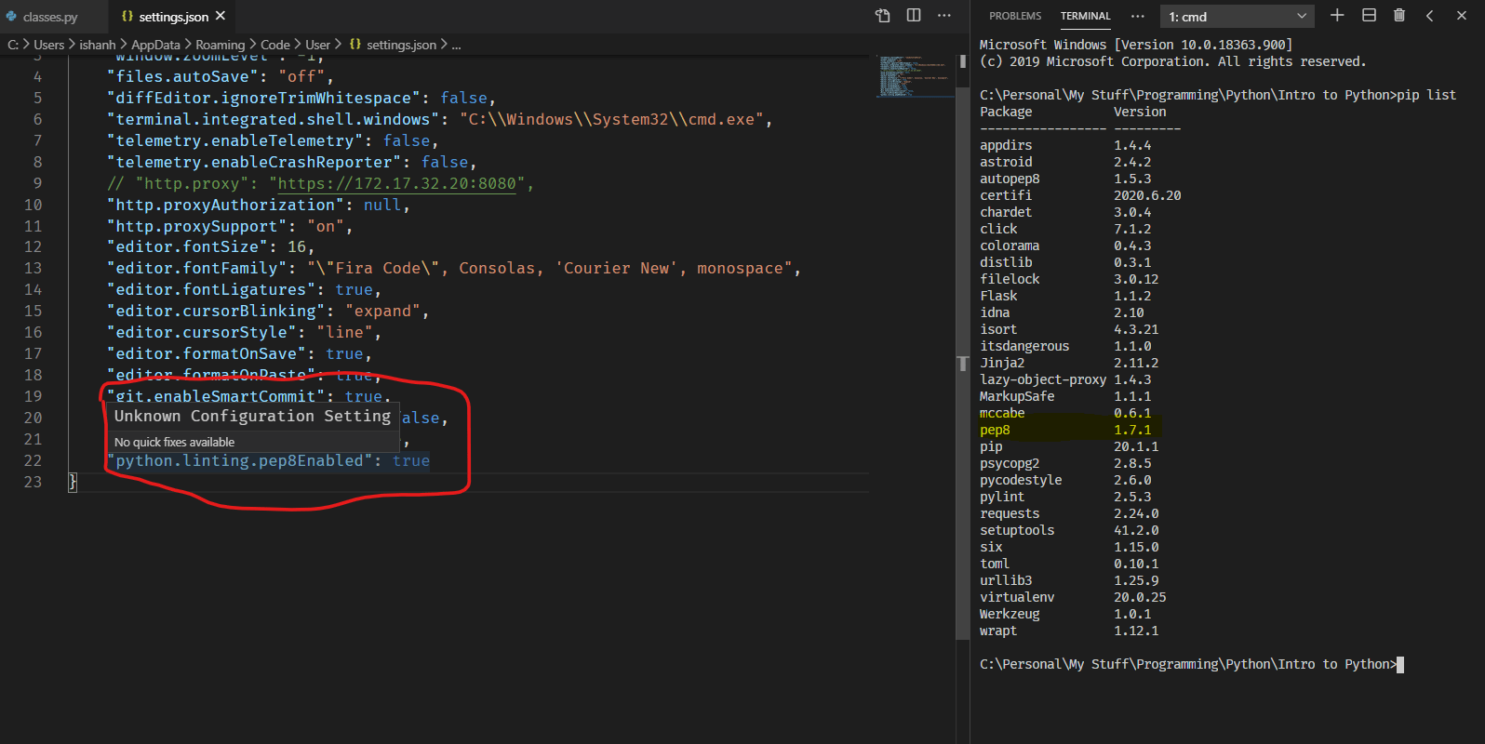Click mccabe package in terminal list
The height and width of the screenshot is (744, 1485).
1002,413
